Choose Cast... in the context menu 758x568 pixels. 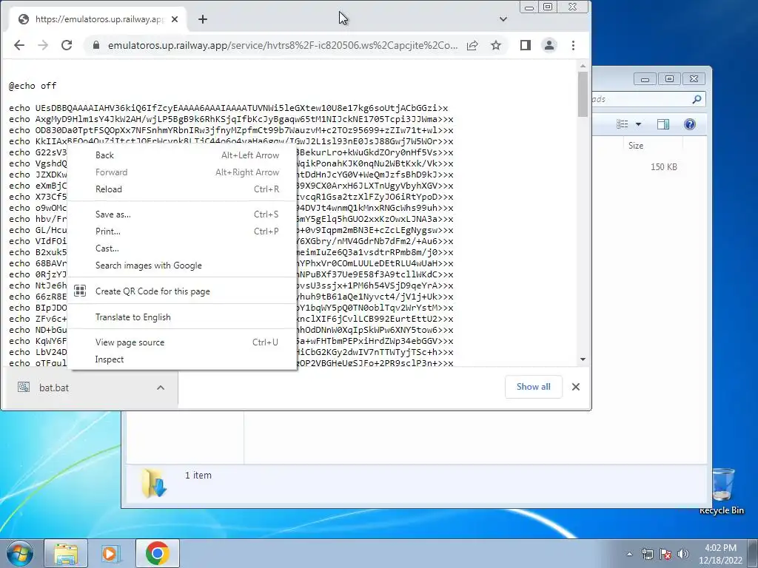point(183,248)
